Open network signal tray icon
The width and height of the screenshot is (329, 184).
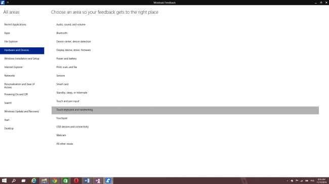[302, 181]
